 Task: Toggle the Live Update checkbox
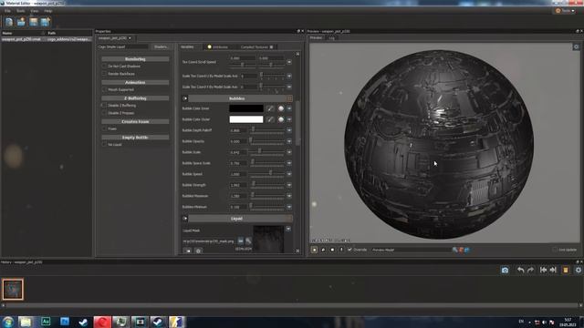555,250
